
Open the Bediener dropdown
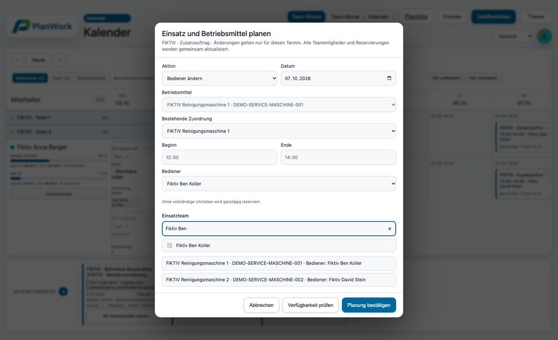point(278,184)
